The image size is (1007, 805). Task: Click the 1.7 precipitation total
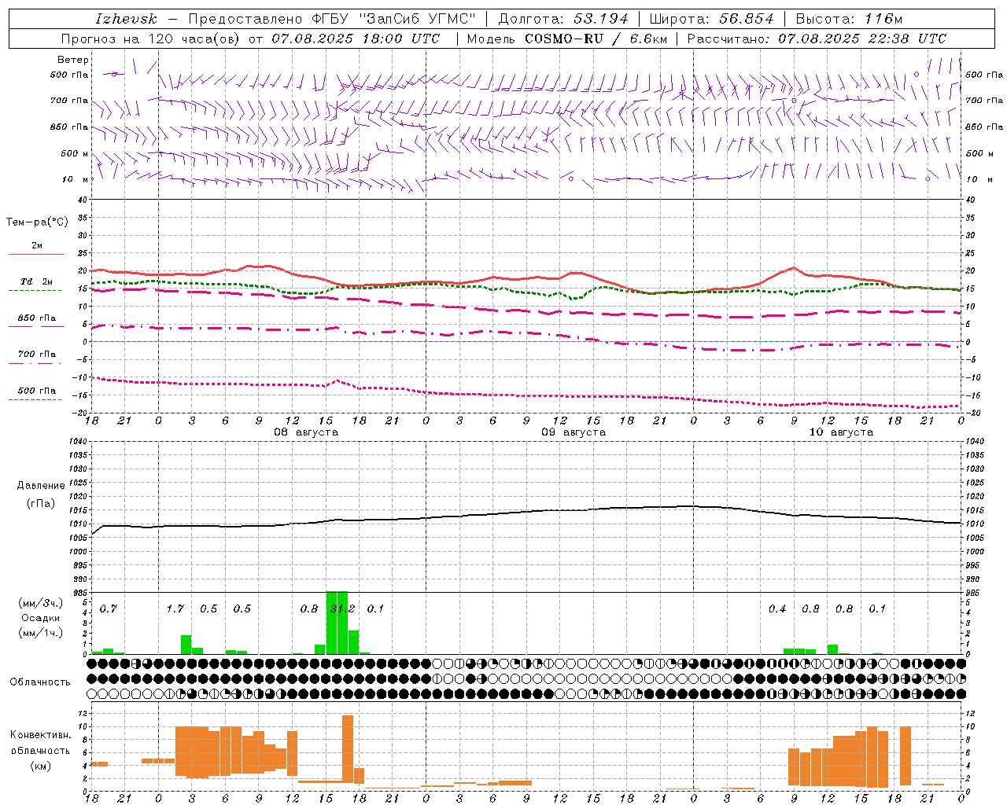click(175, 609)
